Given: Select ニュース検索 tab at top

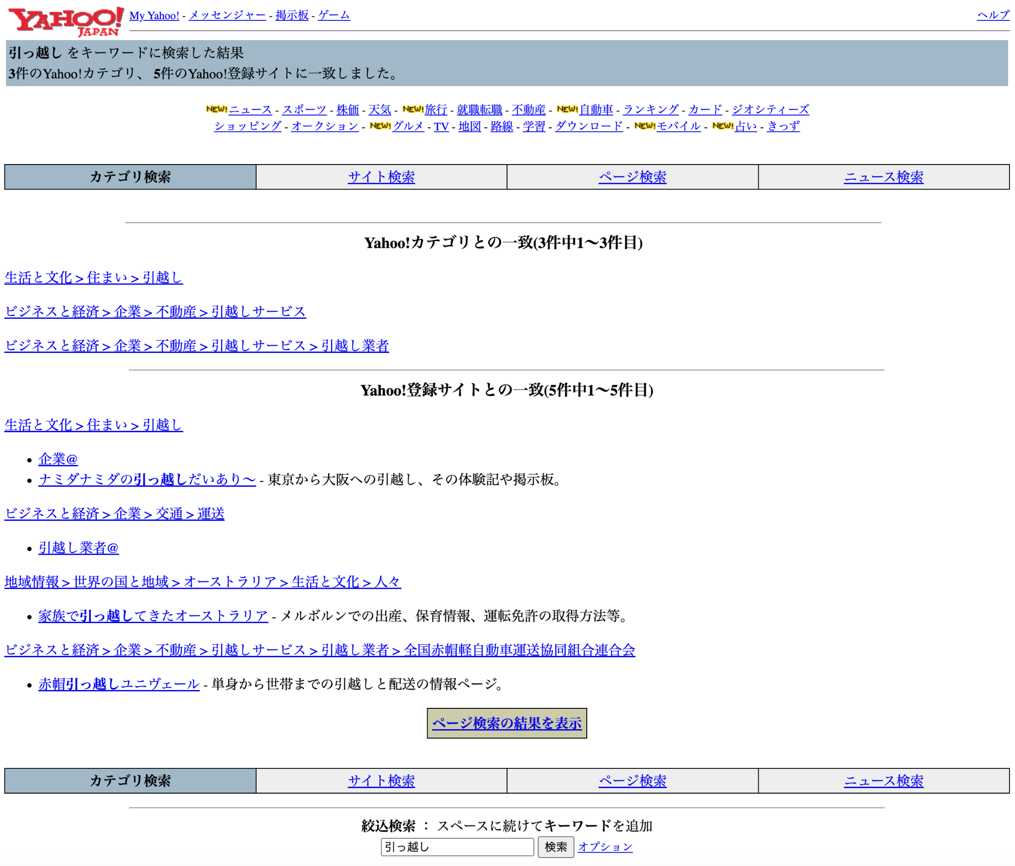Looking at the screenshot, I should point(883,177).
